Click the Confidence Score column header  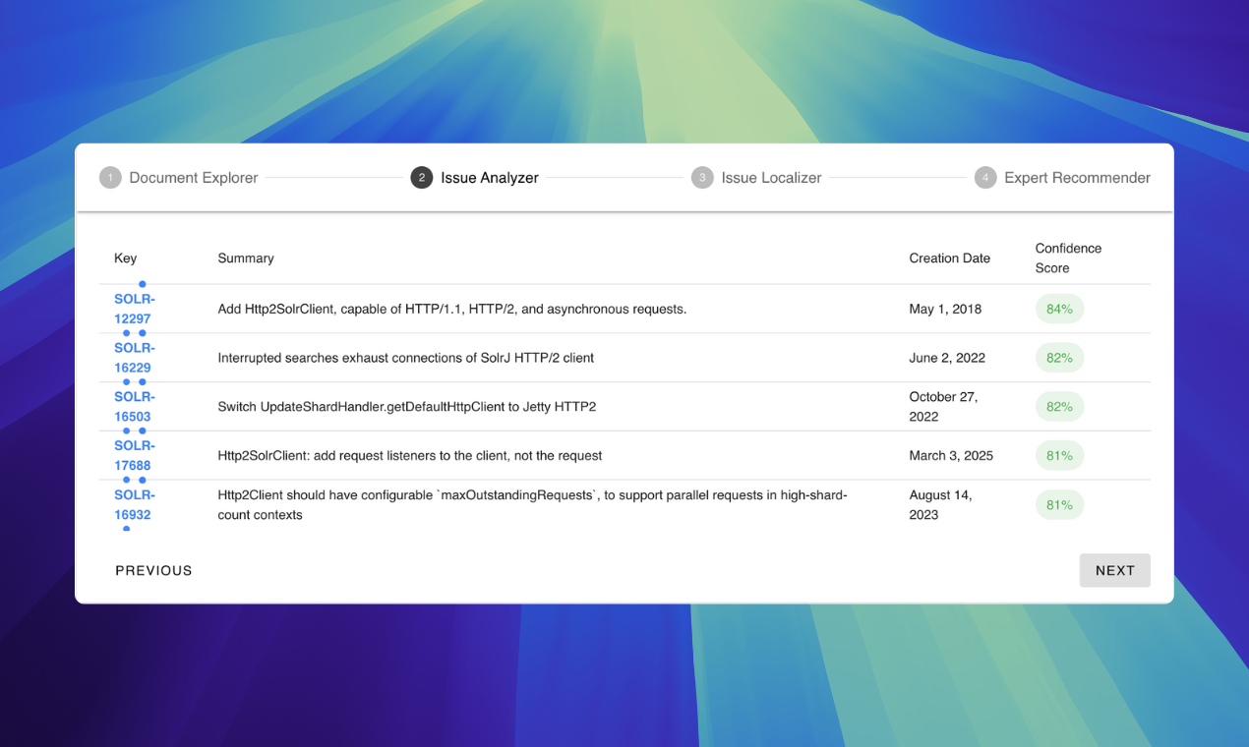click(x=1068, y=259)
